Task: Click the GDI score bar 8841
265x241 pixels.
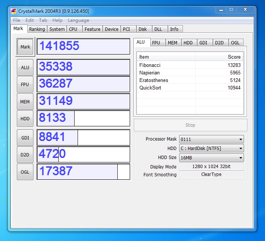Action: 84,138
